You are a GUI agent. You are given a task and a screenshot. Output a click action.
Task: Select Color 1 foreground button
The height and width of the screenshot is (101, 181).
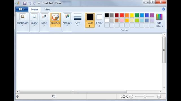click(x=90, y=20)
